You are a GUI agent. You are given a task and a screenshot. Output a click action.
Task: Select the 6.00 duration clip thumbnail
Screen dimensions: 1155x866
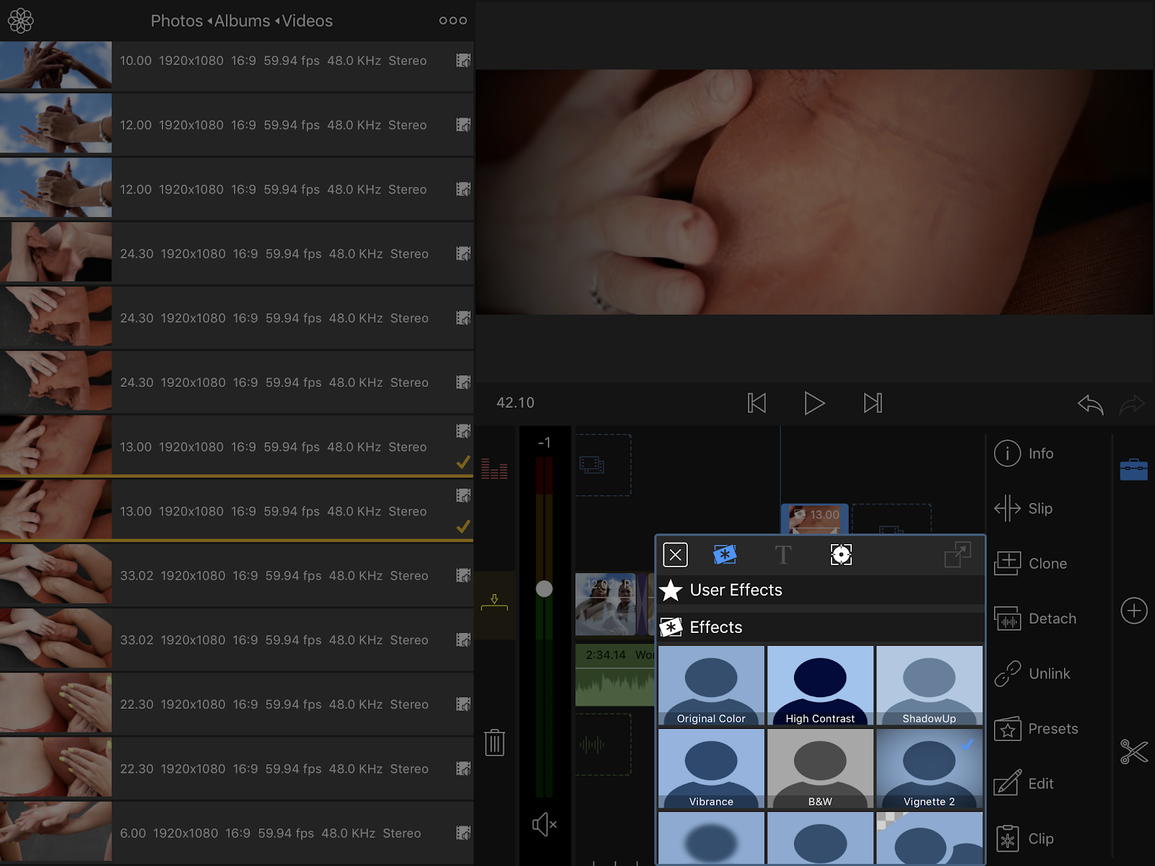point(56,831)
